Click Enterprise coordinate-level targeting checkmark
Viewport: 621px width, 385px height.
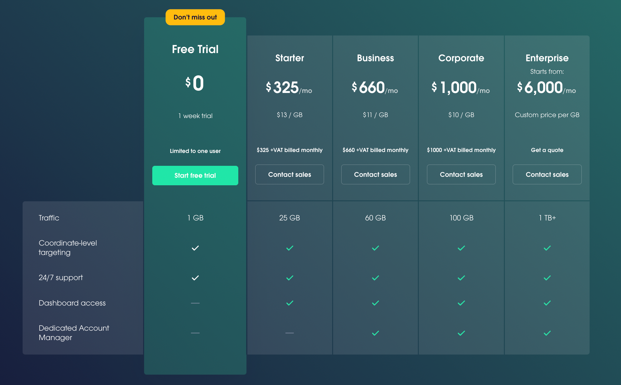click(547, 248)
